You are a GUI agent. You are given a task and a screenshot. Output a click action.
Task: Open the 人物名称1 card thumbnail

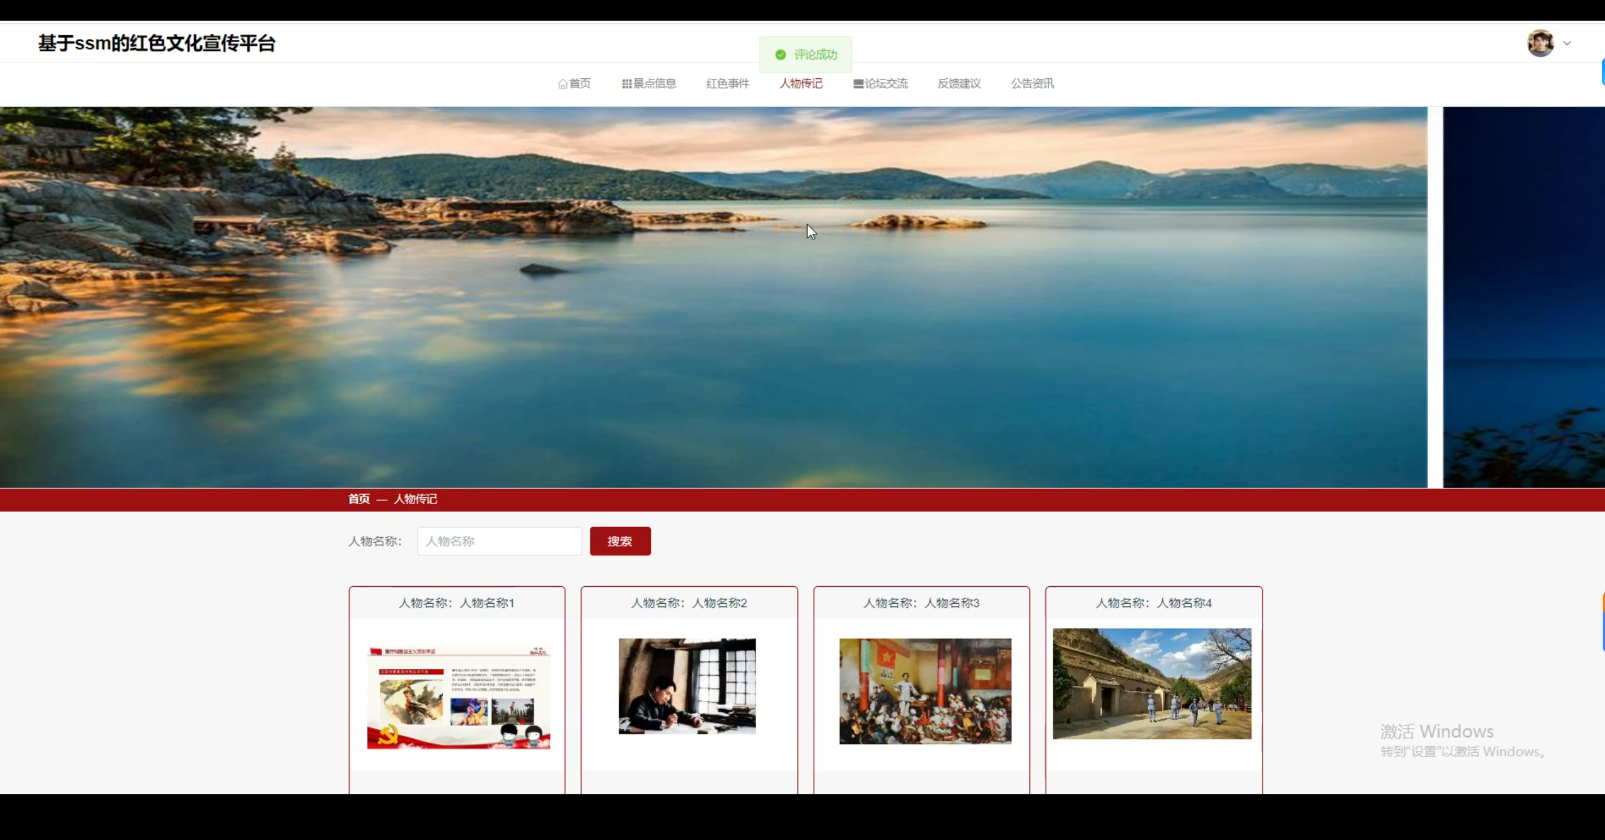[x=458, y=697]
